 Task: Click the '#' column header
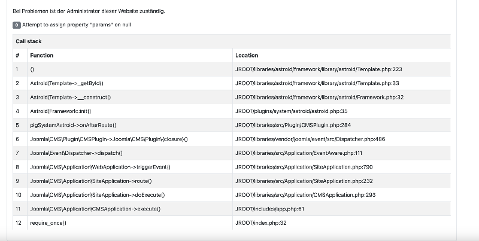coord(17,55)
